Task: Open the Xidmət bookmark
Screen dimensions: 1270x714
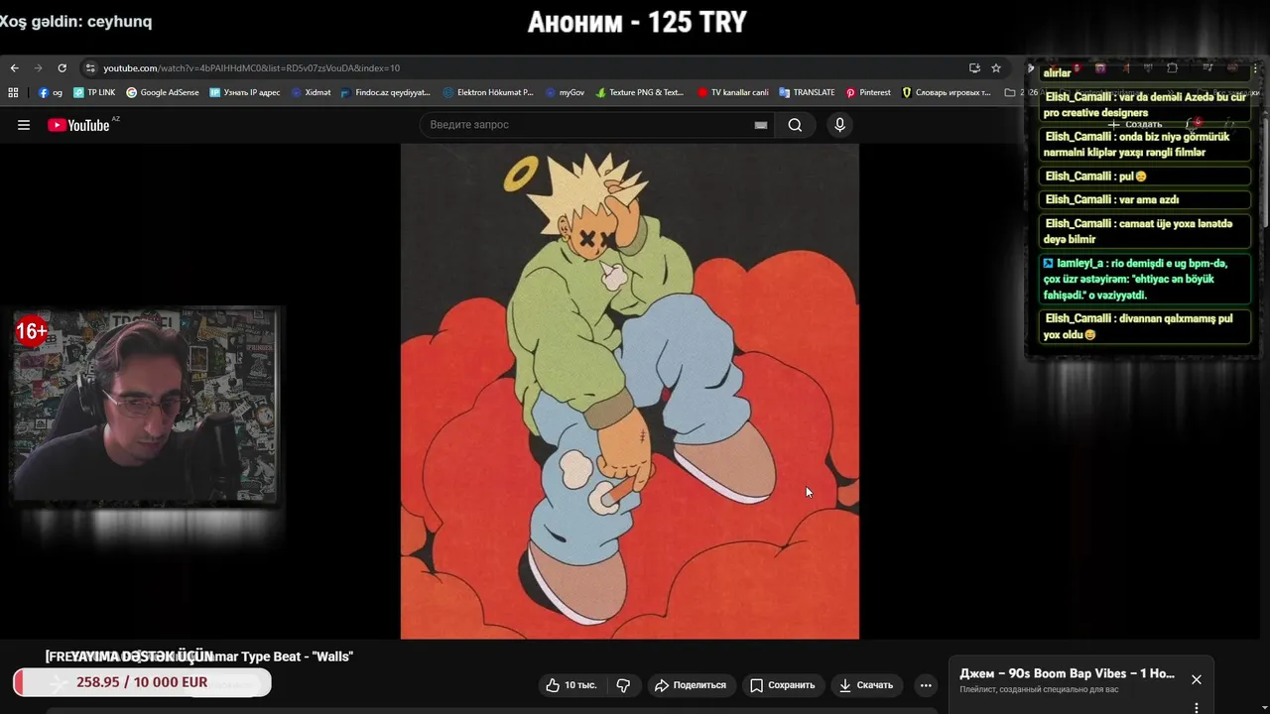Action: pyautogui.click(x=311, y=92)
